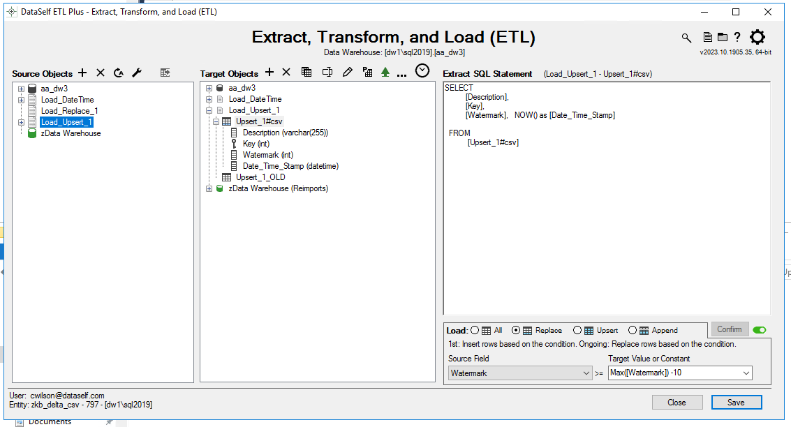Click the green upload arrow in Target Objects
Viewport: 791px width, 427px height.
[x=385, y=72]
